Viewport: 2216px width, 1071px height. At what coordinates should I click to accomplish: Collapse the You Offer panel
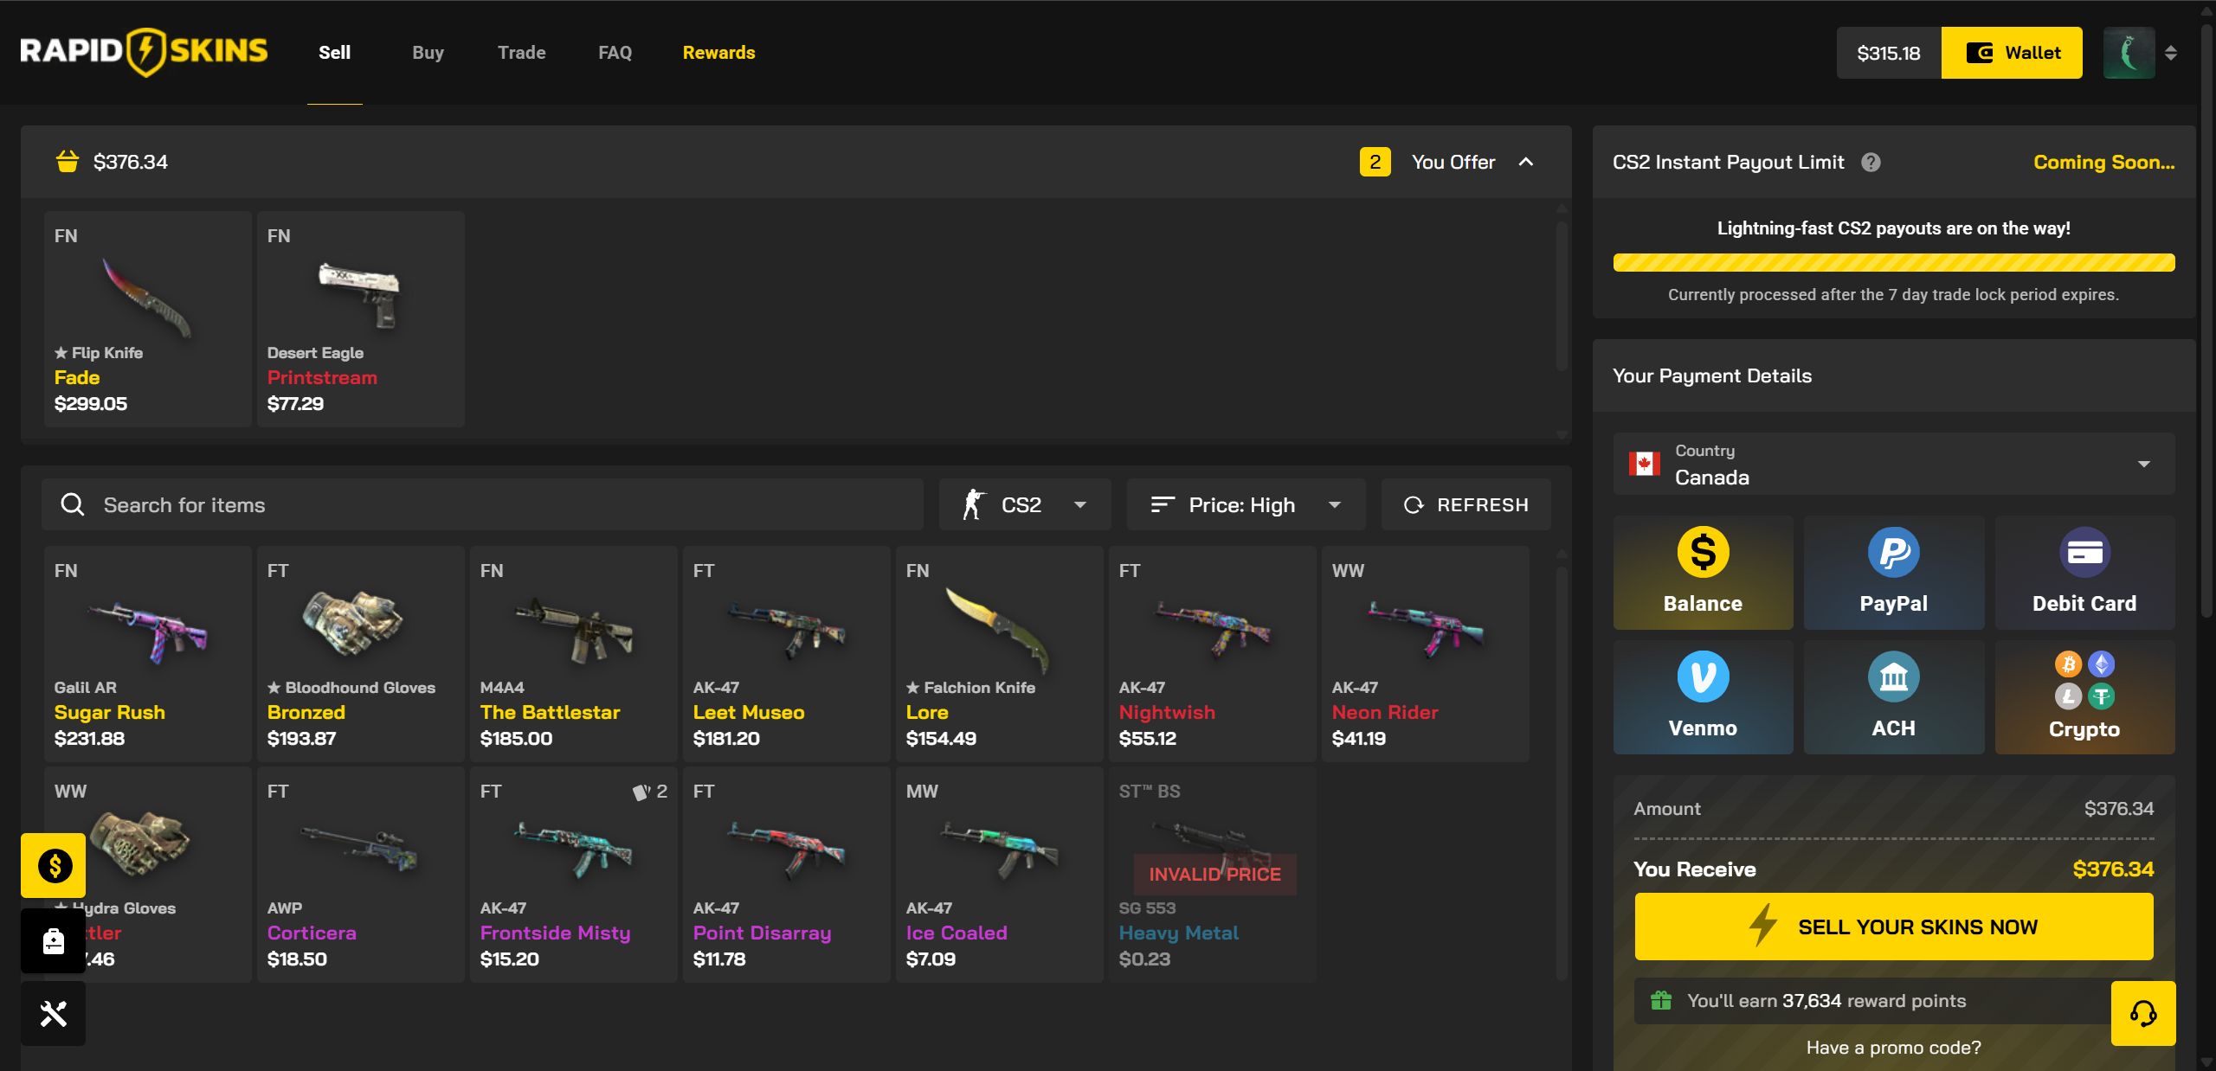click(1526, 162)
